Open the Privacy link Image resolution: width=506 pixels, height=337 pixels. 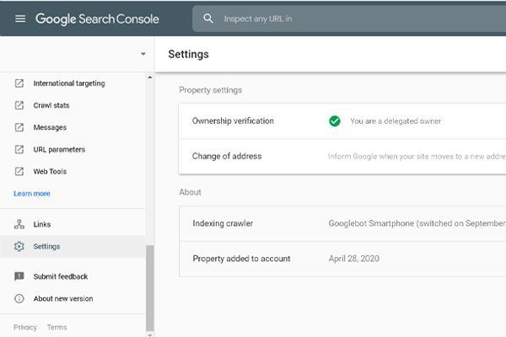[x=25, y=328]
